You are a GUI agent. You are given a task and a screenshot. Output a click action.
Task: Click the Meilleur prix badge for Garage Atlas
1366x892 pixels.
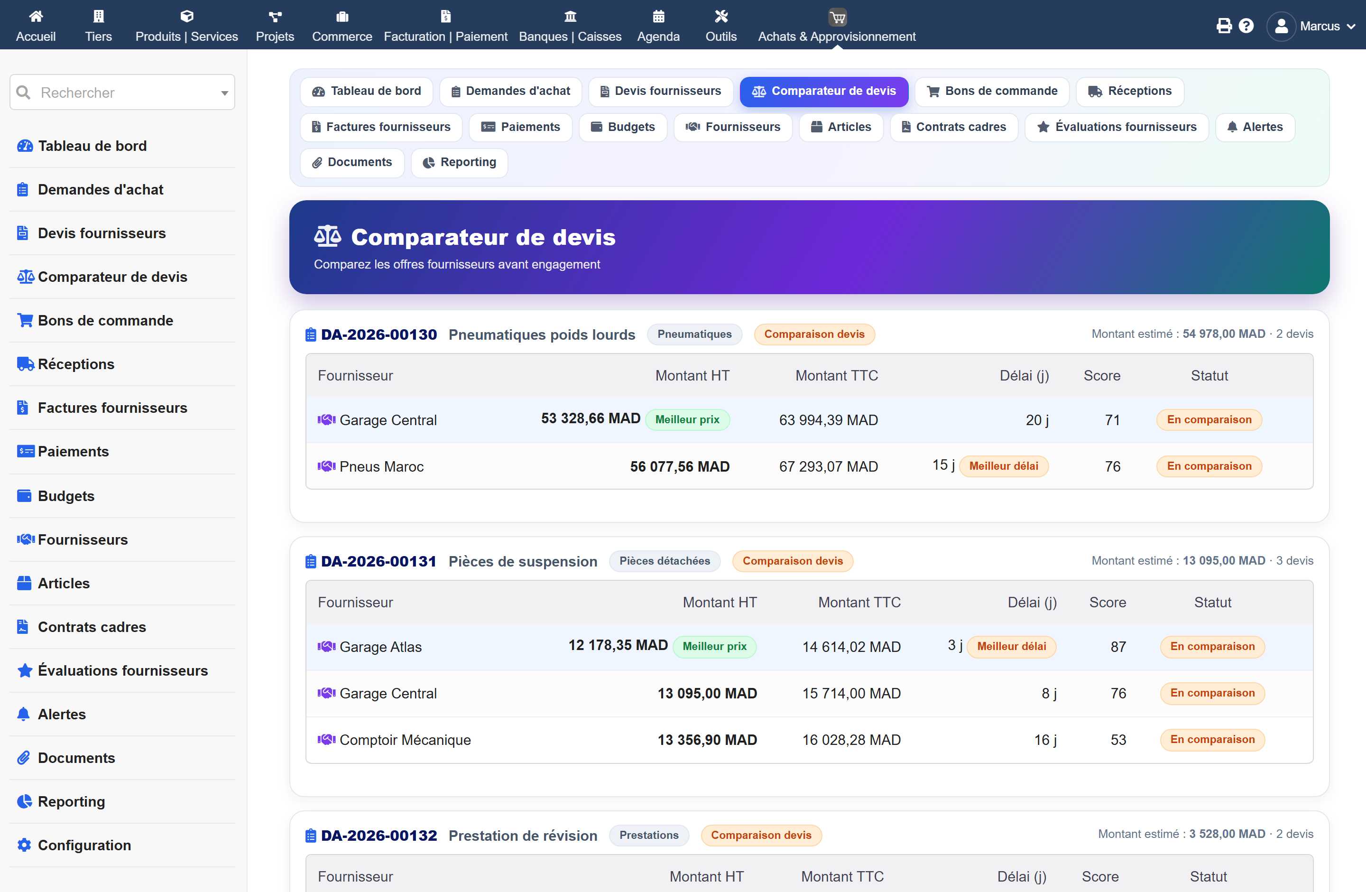click(x=715, y=646)
